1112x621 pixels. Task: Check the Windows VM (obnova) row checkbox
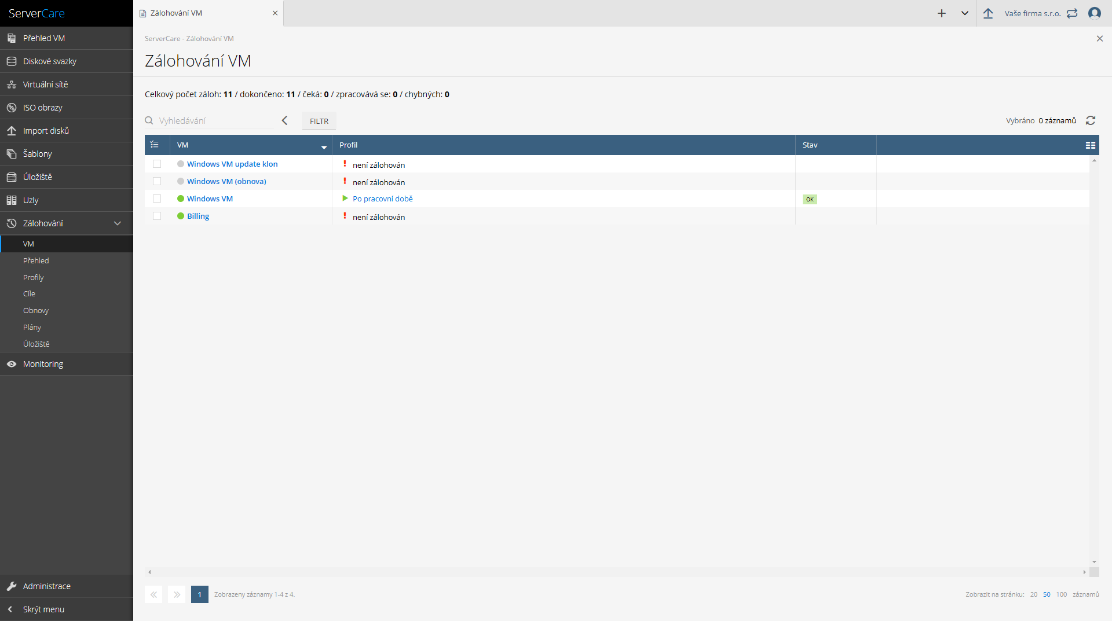click(x=157, y=181)
